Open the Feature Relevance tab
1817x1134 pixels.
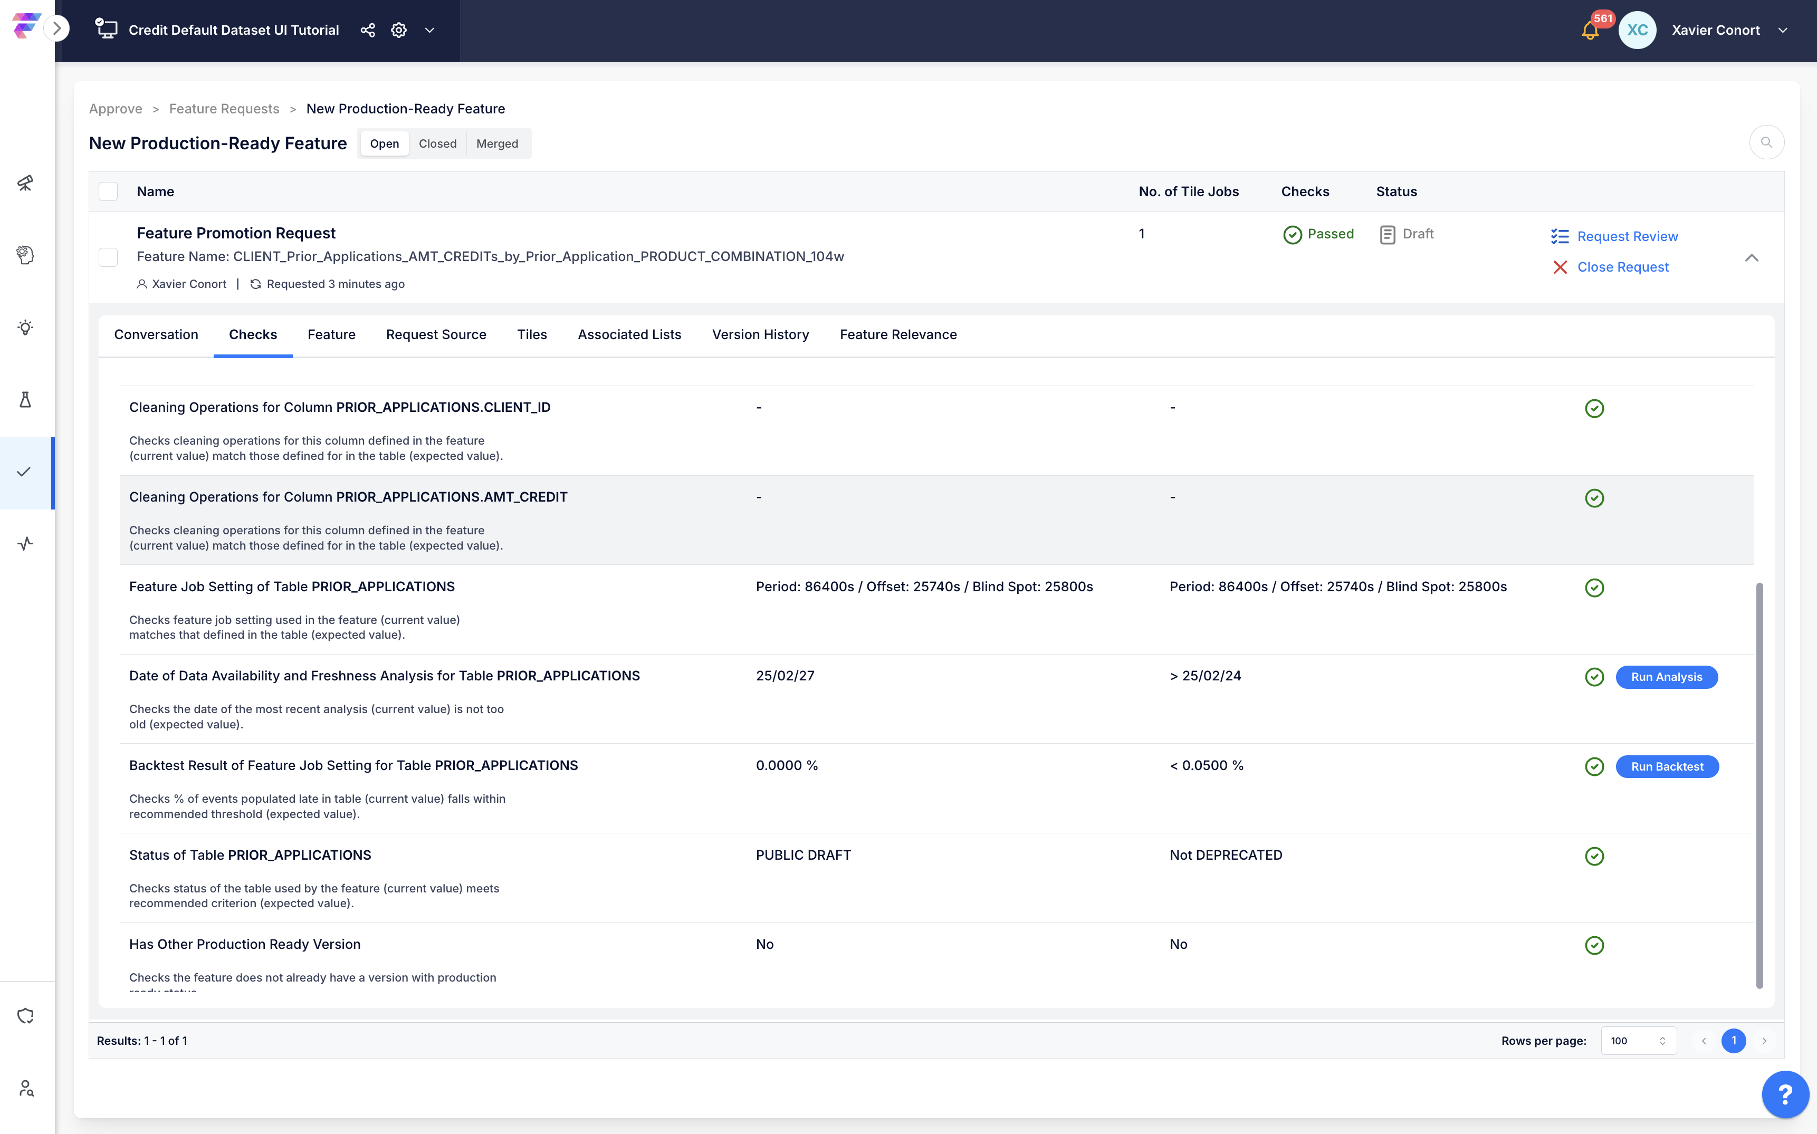(898, 334)
